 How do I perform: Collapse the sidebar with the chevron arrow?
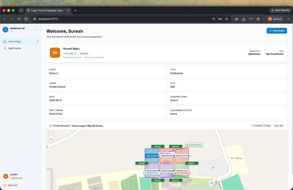[x=36, y=29]
